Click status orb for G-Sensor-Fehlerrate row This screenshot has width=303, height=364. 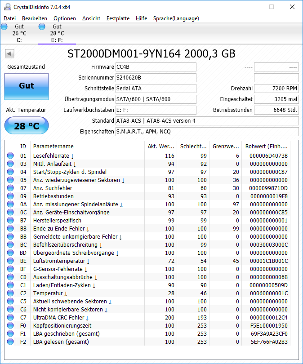[x=10, y=269]
